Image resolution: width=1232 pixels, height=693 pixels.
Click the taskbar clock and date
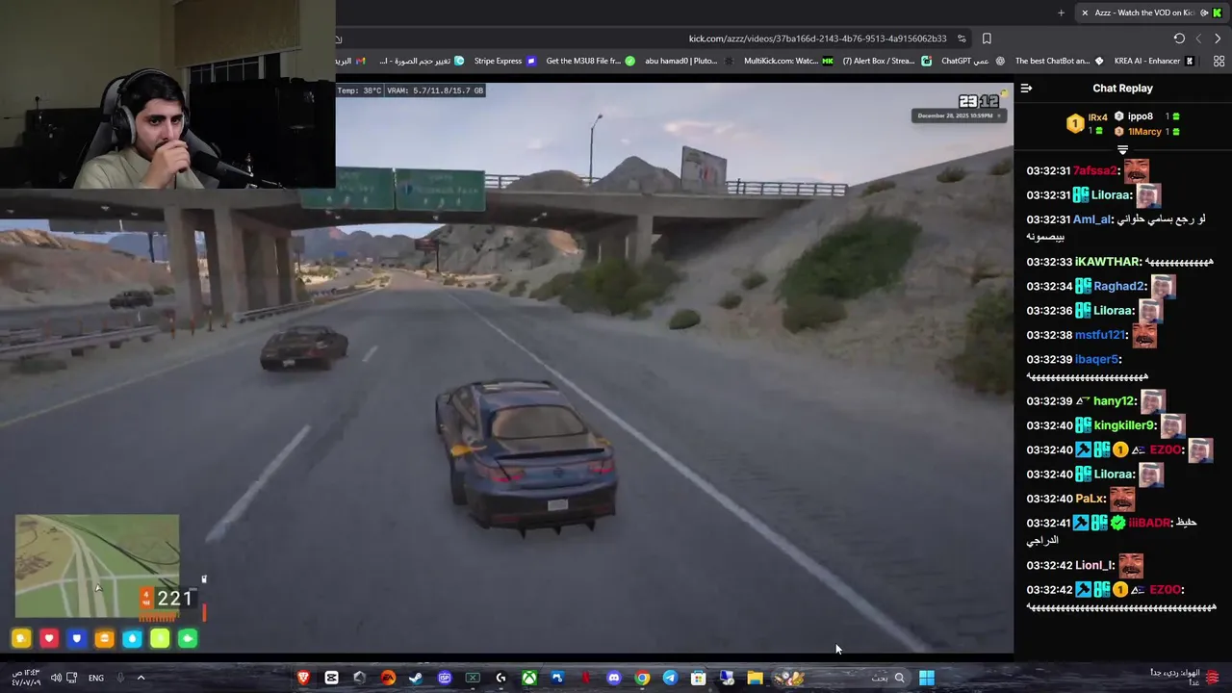26,678
